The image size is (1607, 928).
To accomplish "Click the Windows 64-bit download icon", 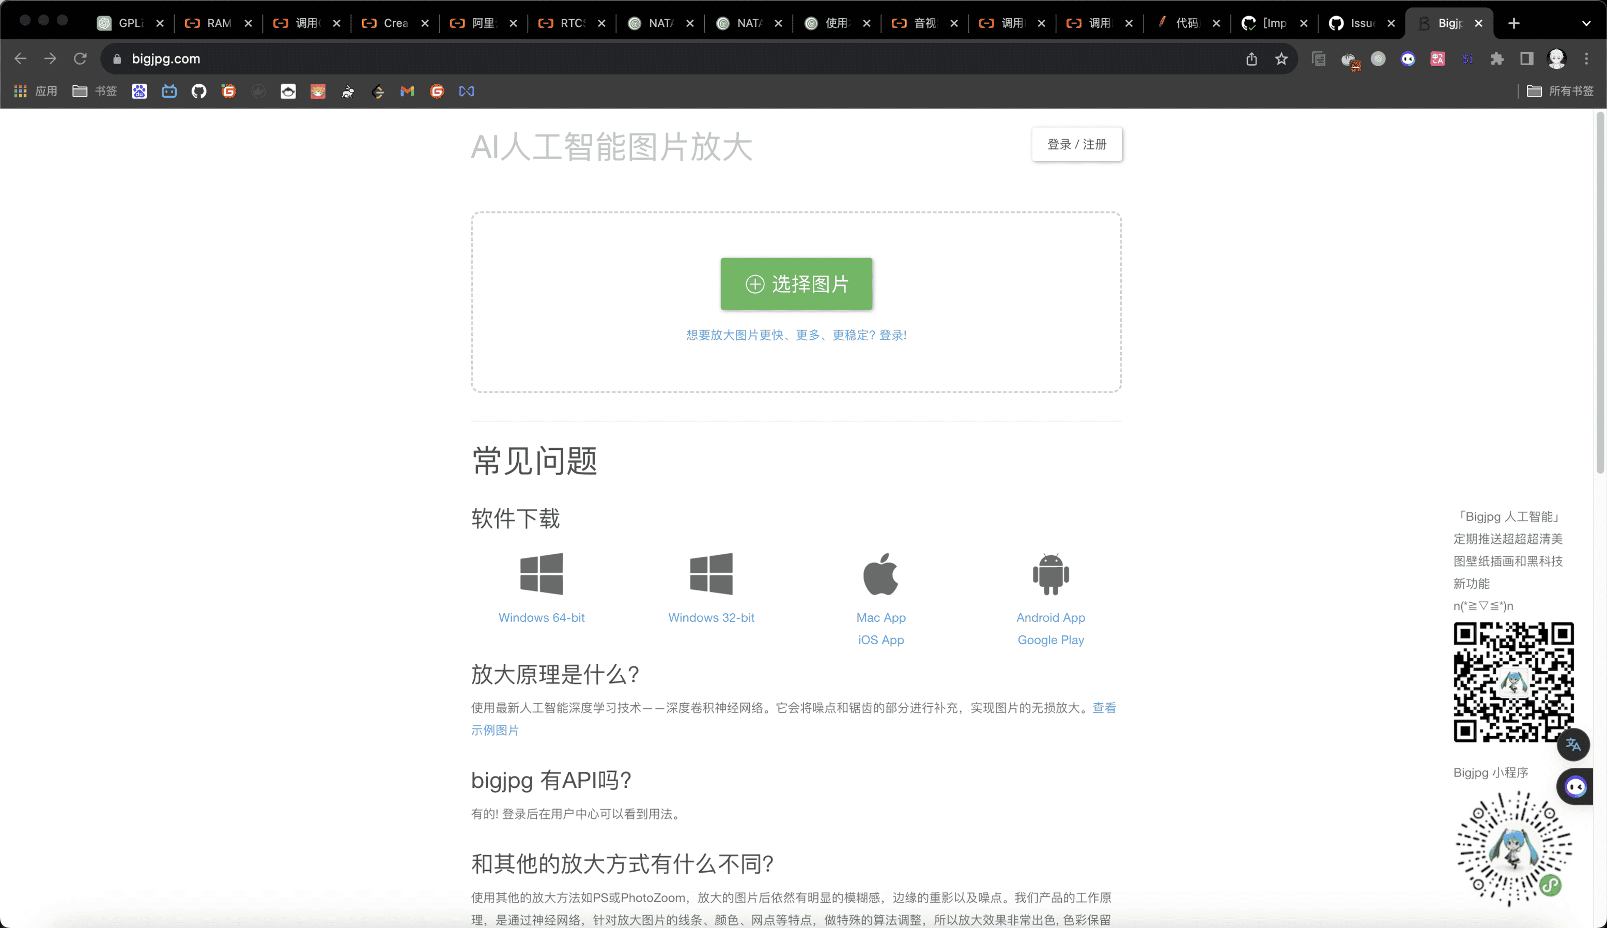I will coord(542,574).
